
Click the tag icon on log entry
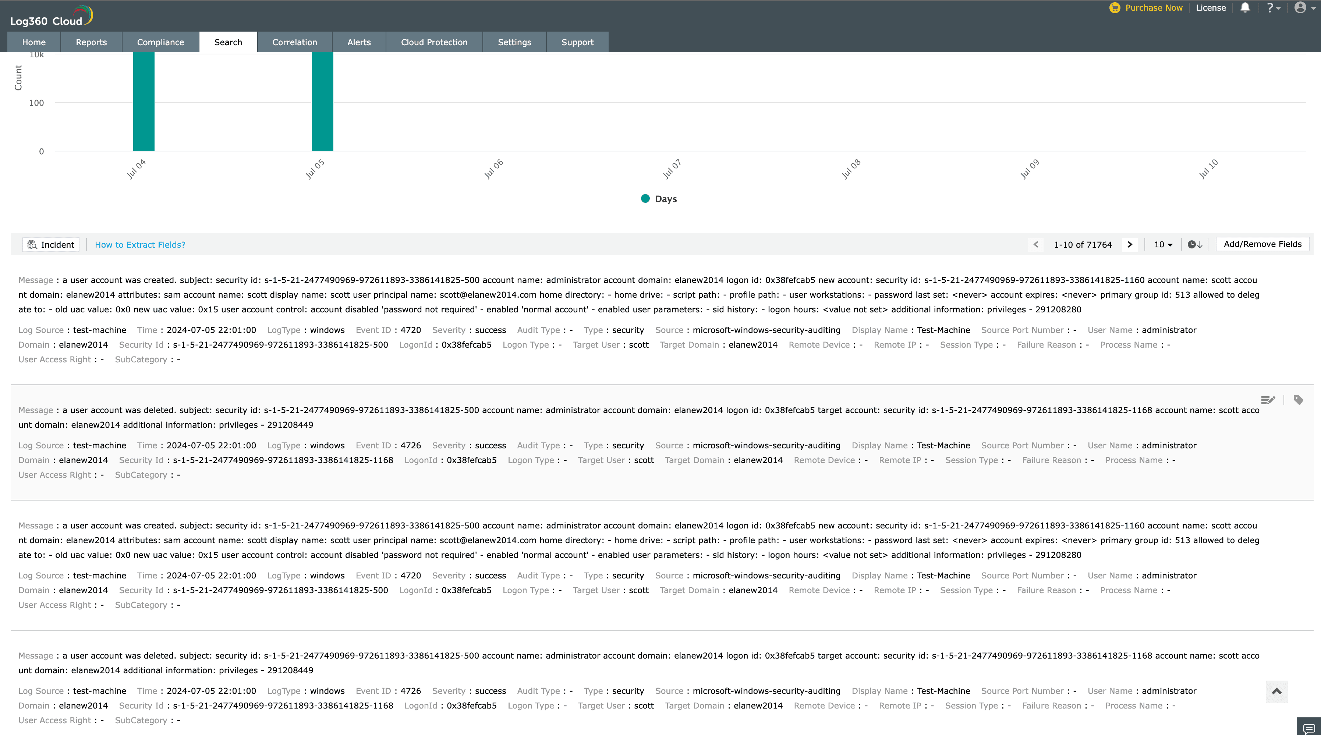pos(1298,400)
